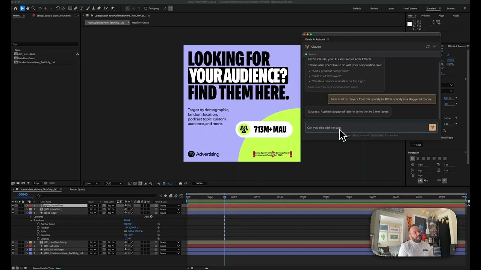Image resolution: width=481 pixels, height=270 pixels.
Task: Select the Selection arrow tool
Action: click(22, 8)
